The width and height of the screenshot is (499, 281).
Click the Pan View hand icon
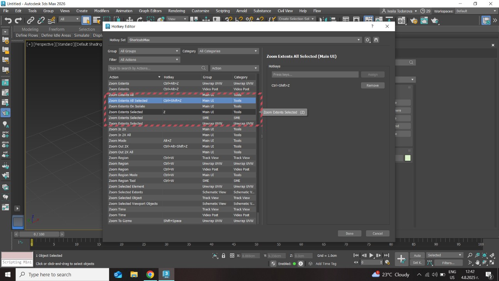click(478, 263)
